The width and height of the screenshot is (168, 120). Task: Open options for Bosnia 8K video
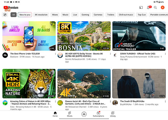110,54
